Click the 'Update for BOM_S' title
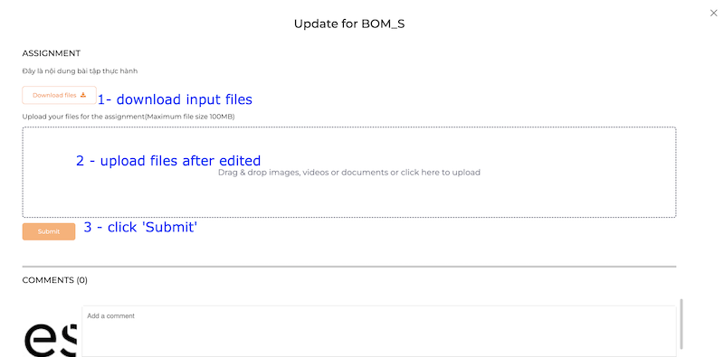 349,24
